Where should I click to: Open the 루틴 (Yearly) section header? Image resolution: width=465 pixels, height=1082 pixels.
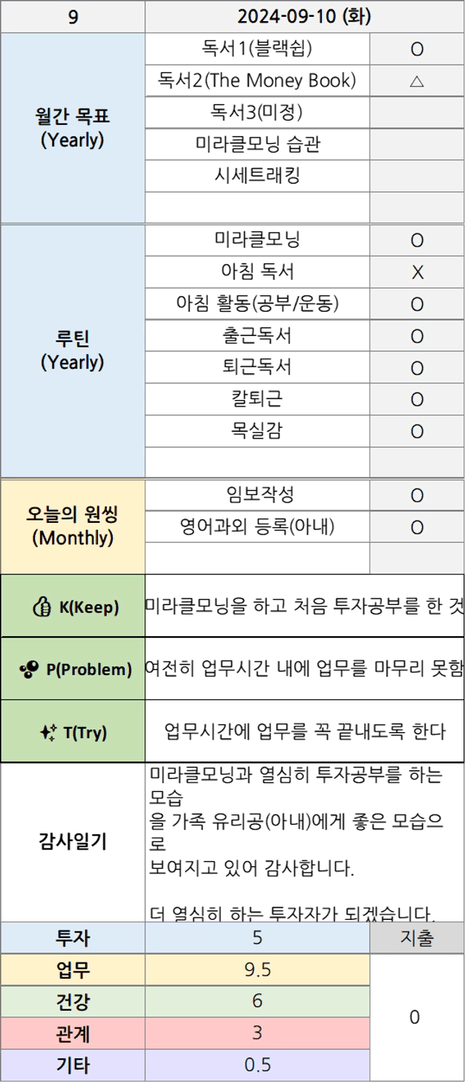73,351
